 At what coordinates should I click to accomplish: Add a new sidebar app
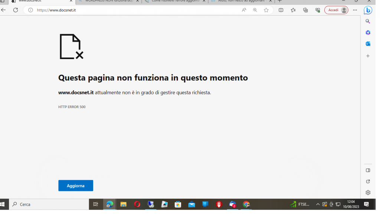(x=368, y=56)
